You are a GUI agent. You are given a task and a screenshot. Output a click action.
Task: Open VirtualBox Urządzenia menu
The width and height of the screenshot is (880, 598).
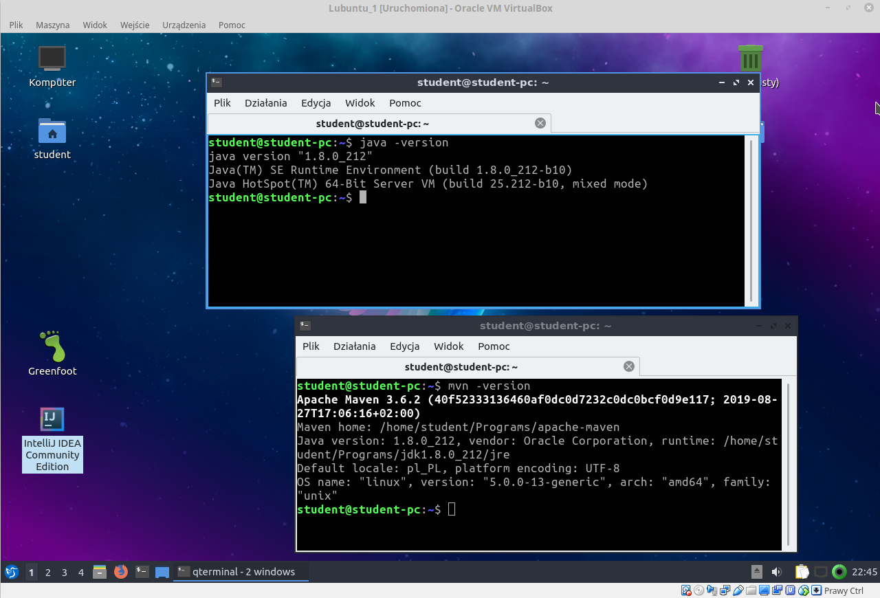tap(184, 25)
